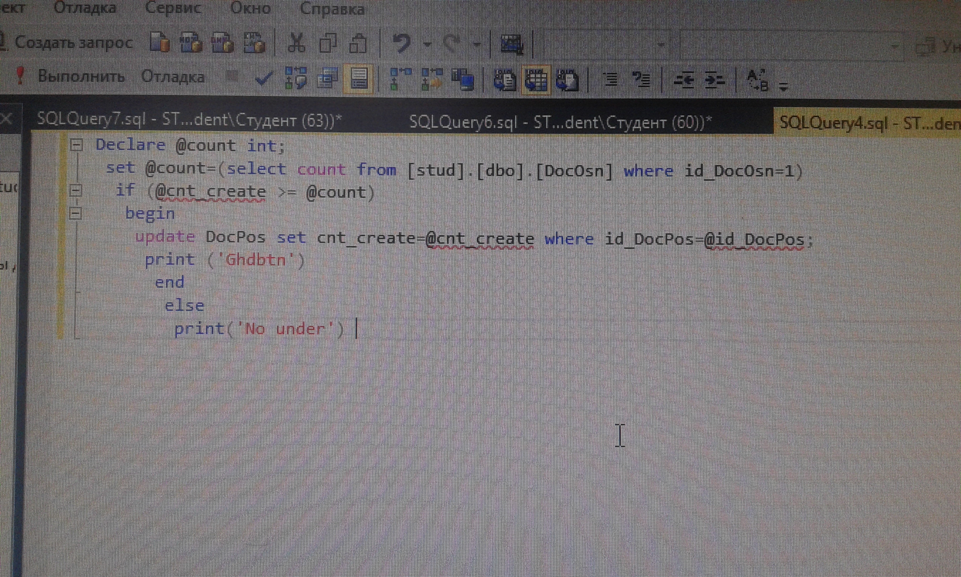Click the Paste clipboard icon
Screen dimensions: 961x577
358,44
